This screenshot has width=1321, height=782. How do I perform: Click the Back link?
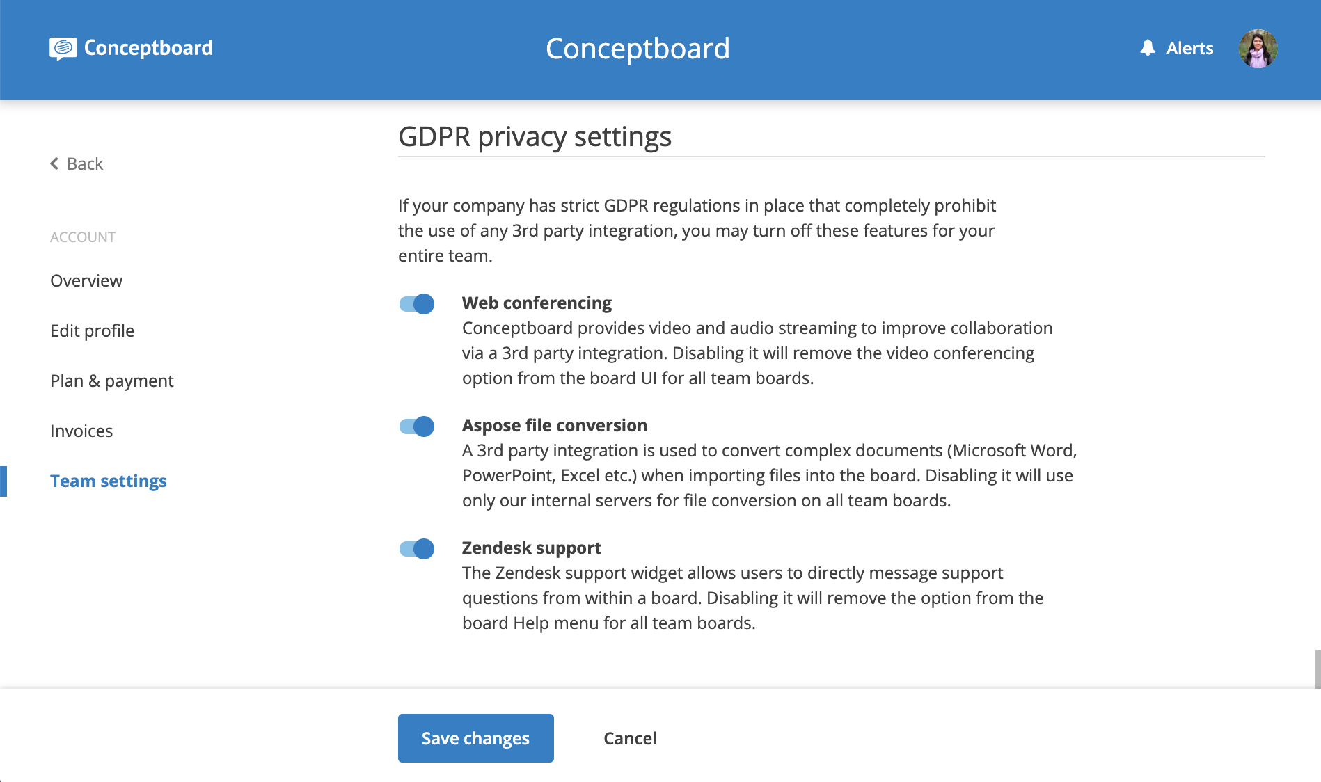pos(77,163)
